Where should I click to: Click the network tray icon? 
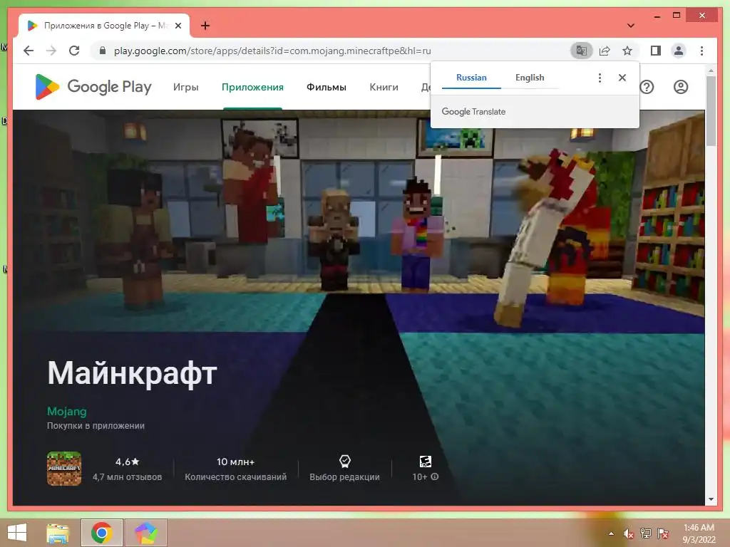click(646, 533)
